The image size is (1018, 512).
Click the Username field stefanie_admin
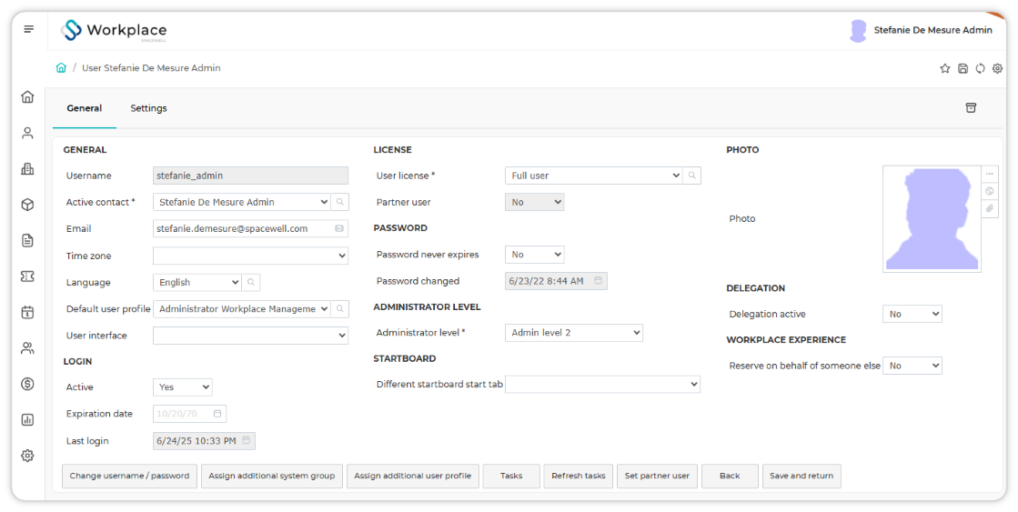[x=250, y=176]
